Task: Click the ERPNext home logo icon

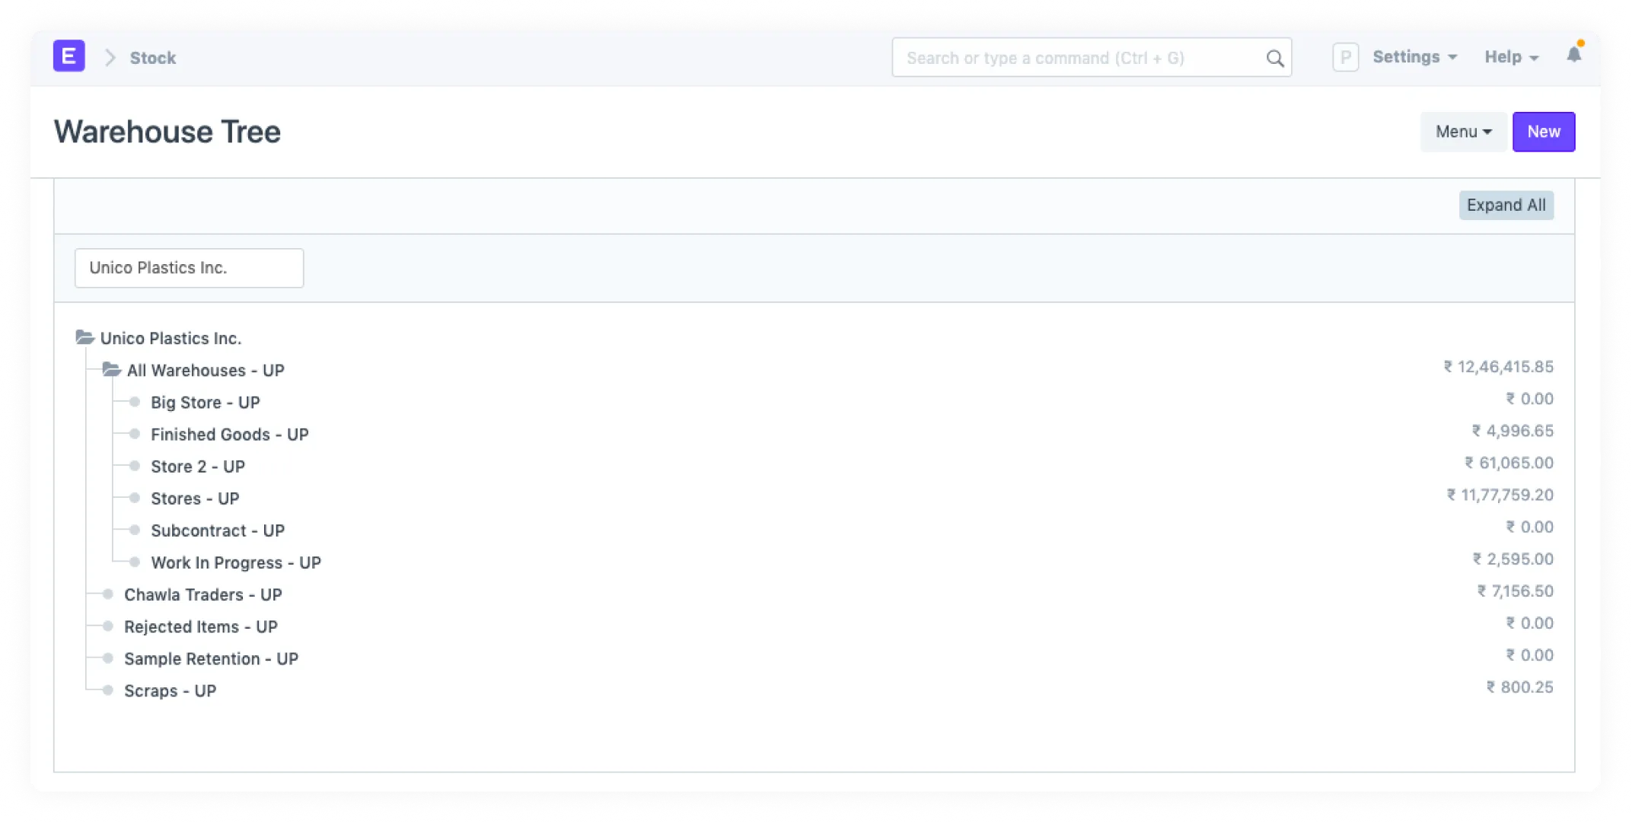Action: pyautogui.click(x=69, y=56)
